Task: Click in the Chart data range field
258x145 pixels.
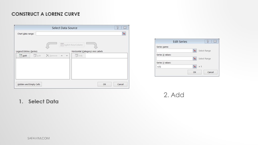Action: pyautogui.click(x=79, y=34)
